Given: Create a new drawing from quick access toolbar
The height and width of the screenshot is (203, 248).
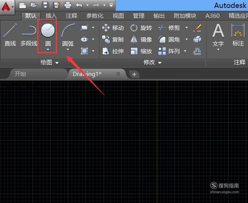Looking at the screenshot, I should [x=23, y=5].
